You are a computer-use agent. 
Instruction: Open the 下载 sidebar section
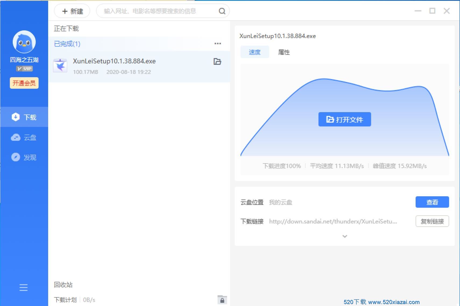tap(24, 117)
